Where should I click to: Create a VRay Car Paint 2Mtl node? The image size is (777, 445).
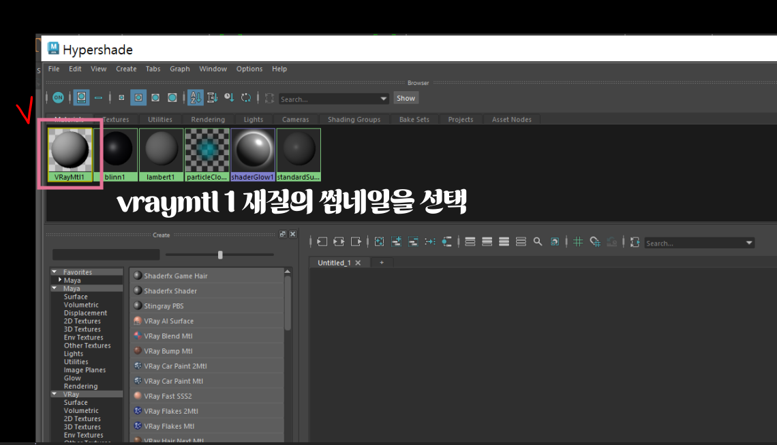[x=207, y=366]
